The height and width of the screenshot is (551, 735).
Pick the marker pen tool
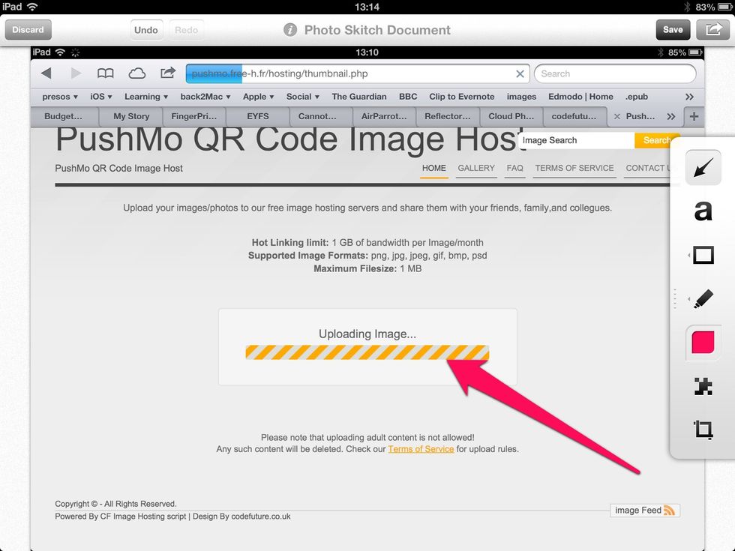tap(703, 298)
